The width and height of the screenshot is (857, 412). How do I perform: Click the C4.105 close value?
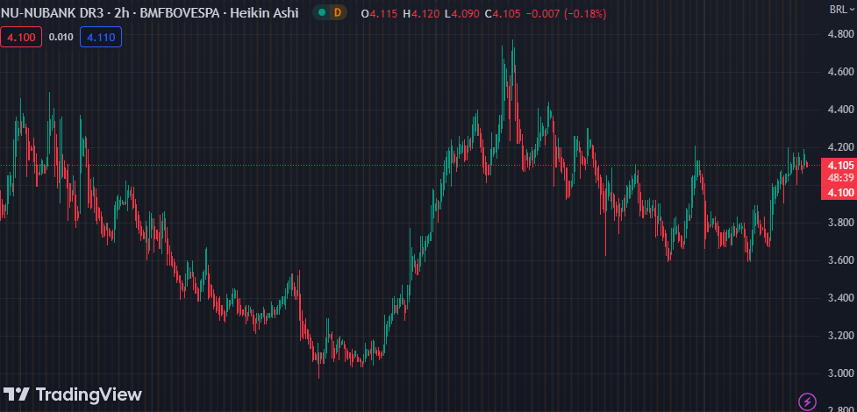click(x=503, y=14)
